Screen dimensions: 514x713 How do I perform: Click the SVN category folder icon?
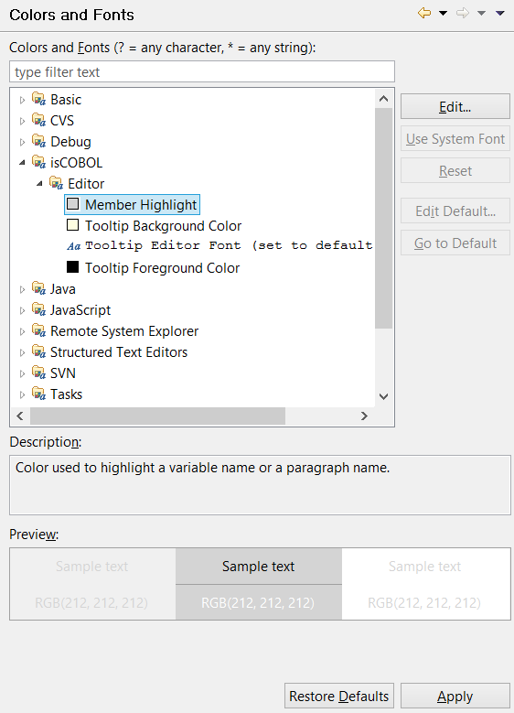[38, 373]
